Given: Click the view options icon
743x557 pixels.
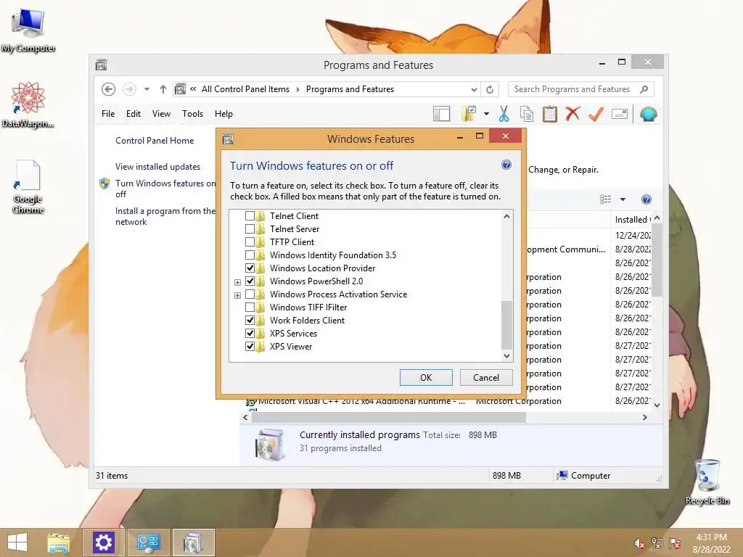Looking at the screenshot, I should [606, 199].
